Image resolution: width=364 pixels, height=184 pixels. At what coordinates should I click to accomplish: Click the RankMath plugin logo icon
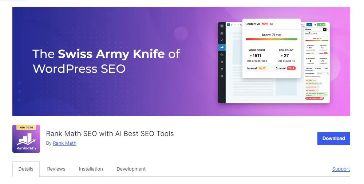tap(26, 139)
